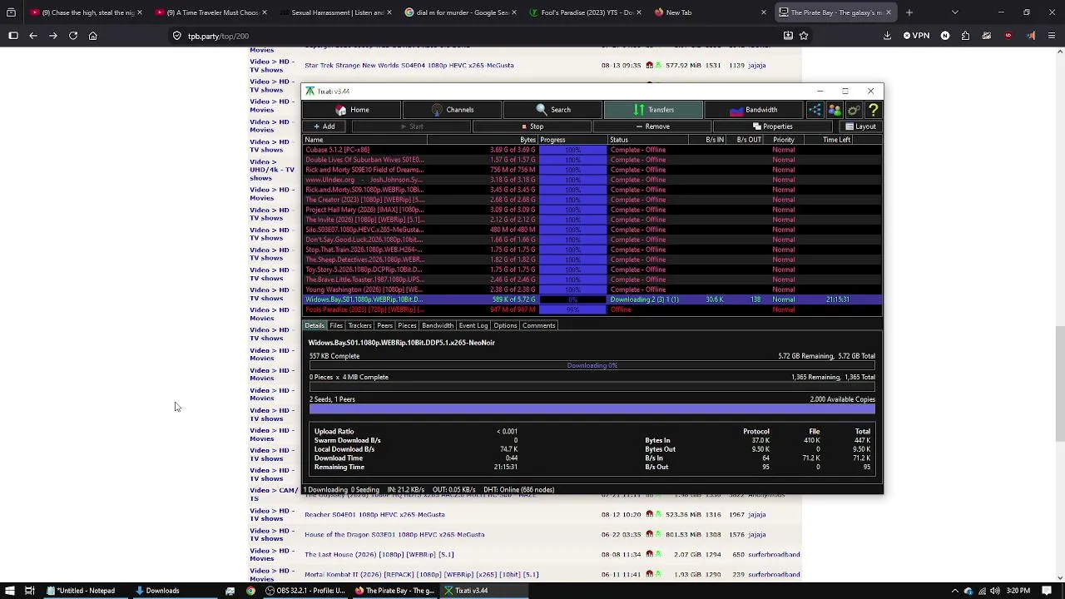Remove the selected transfer
This screenshot has height=599, width=1065.
tap(652, 126)
